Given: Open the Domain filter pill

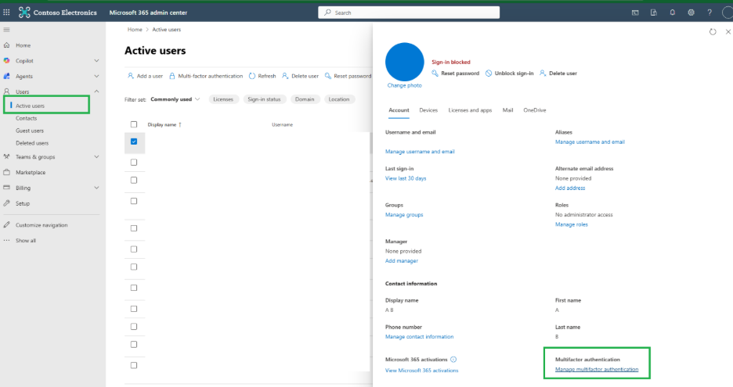Looking at the screenshot, I should tap(305, 99).
